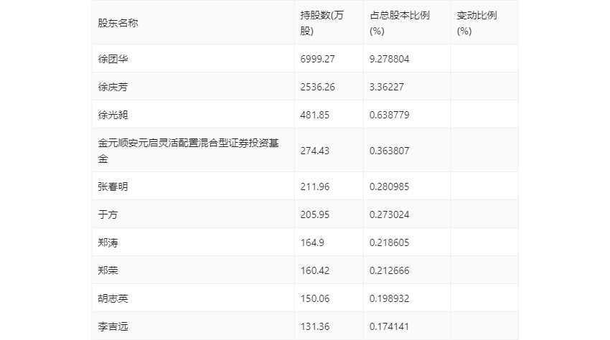Click percentage value 3.36227
Viewport: 610px width, 340px height.
point(387,87)
